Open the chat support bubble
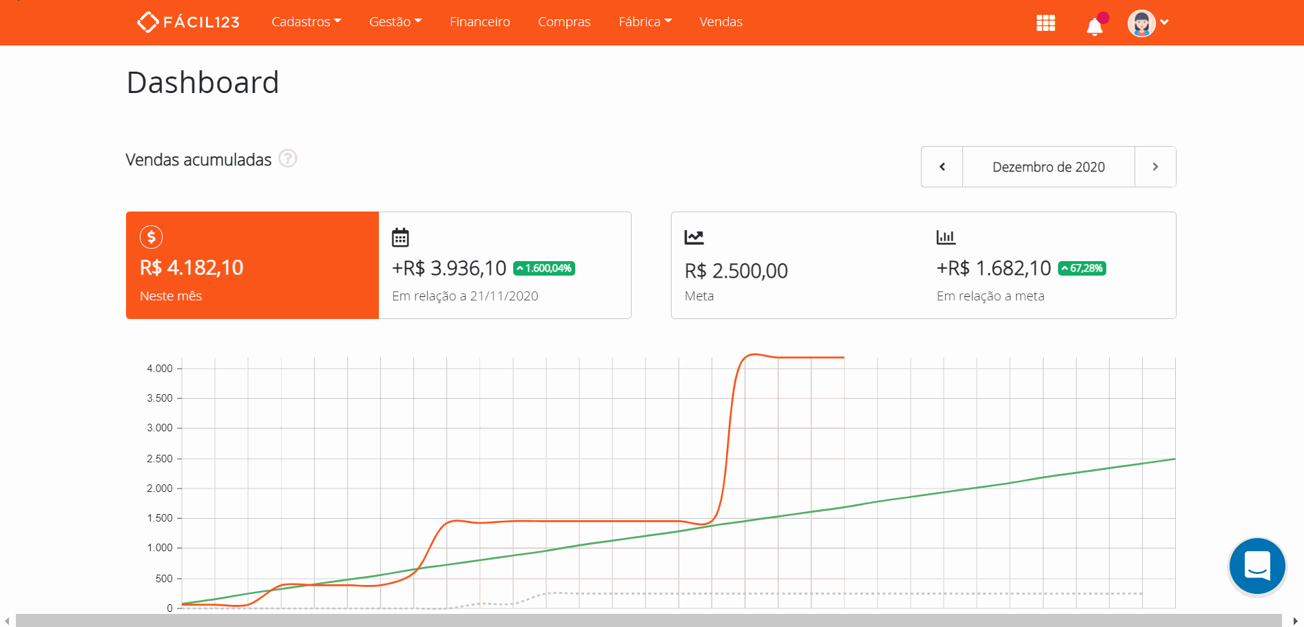 [1257, 566]
